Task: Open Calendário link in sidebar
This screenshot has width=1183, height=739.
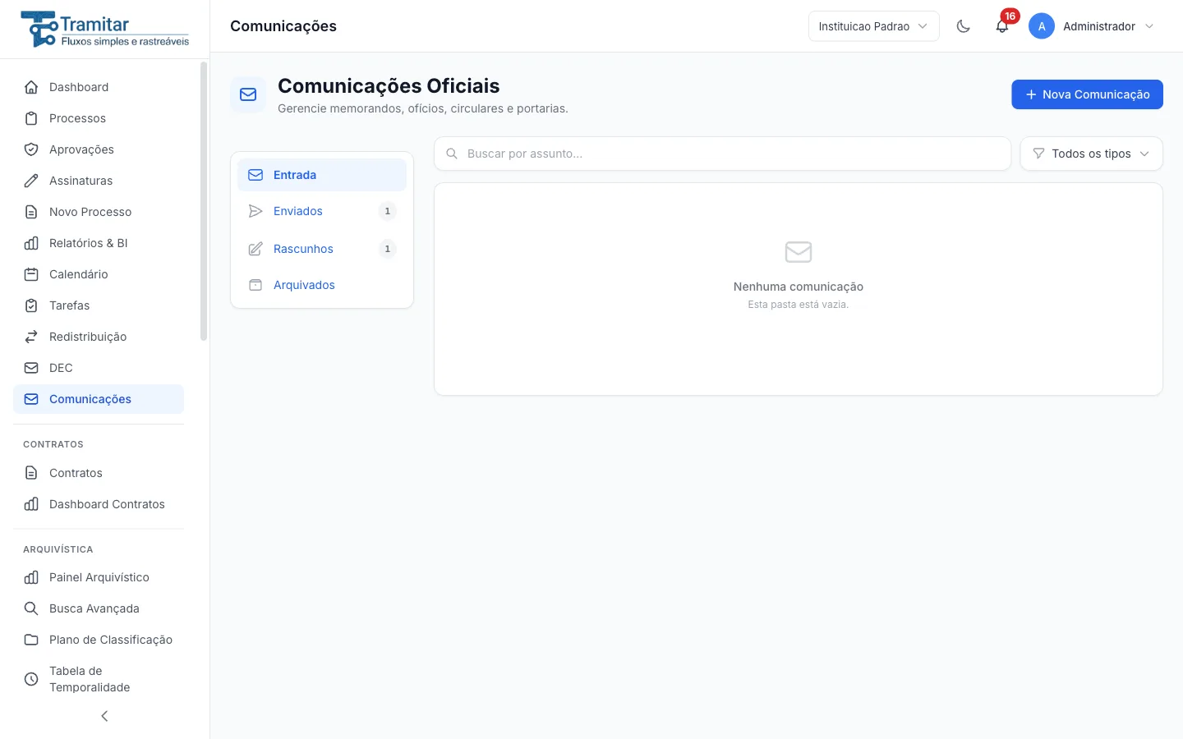Action: click(x=99, y=274)
